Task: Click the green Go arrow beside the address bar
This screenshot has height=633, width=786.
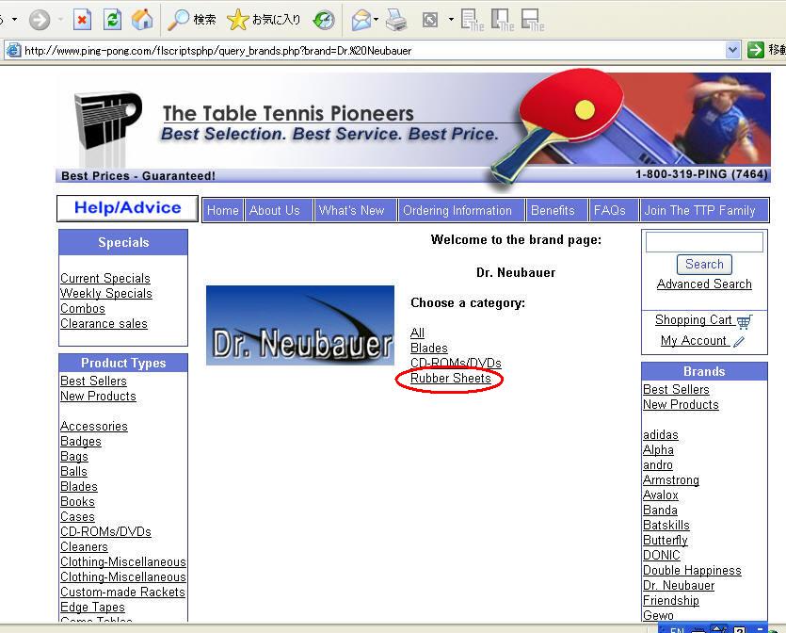Action: [755, 50]
